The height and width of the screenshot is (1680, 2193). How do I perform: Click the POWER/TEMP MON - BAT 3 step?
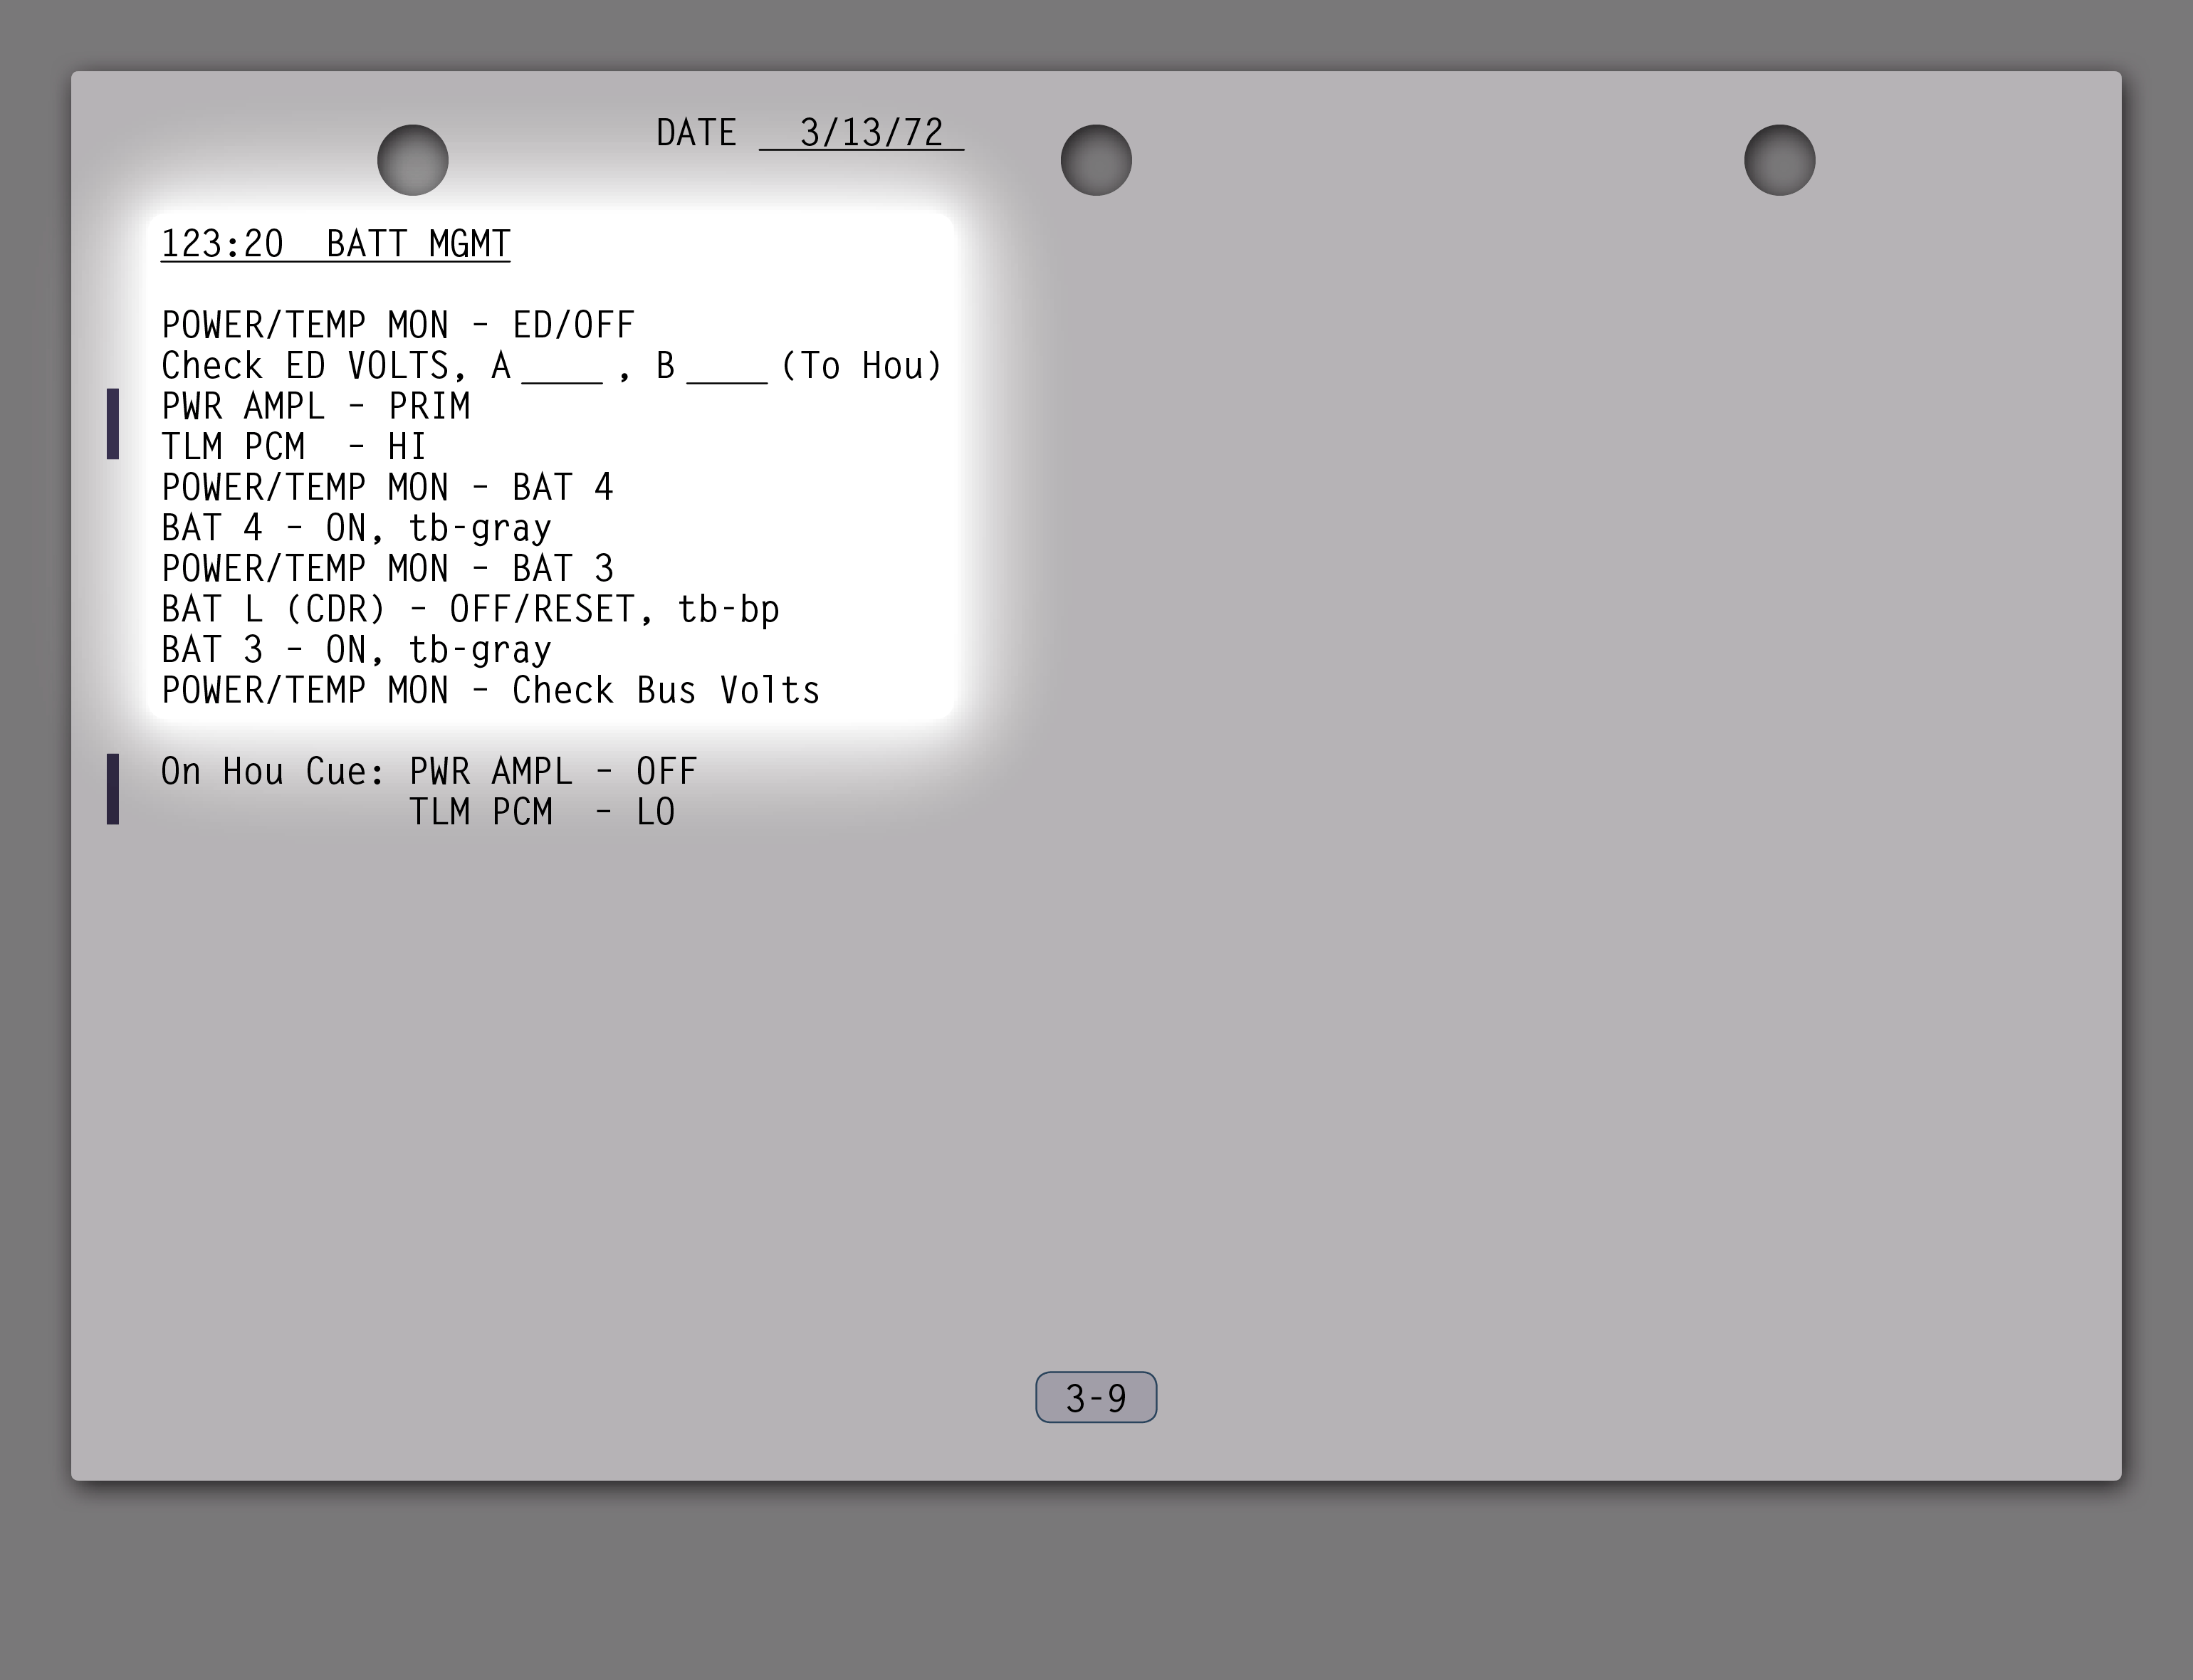[387, 568]
